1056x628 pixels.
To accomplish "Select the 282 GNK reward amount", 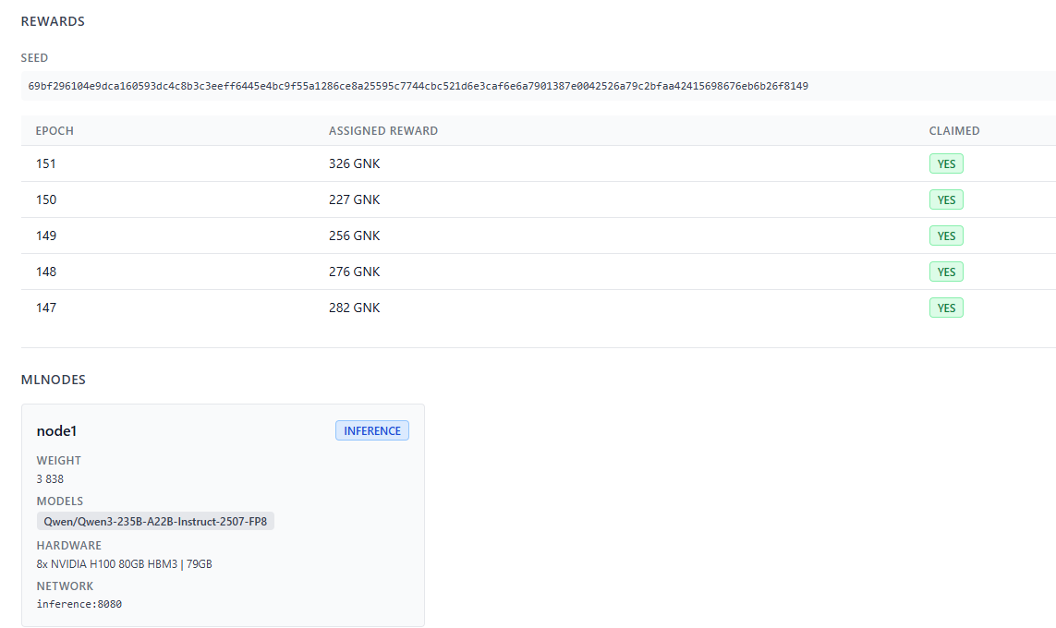I will click(354, 308).
